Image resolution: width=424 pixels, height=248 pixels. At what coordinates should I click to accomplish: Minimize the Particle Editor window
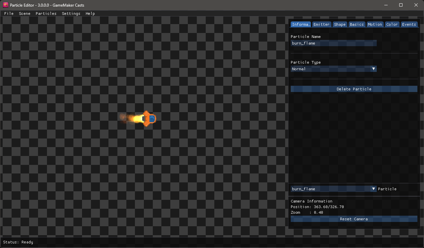pos(385,5)
